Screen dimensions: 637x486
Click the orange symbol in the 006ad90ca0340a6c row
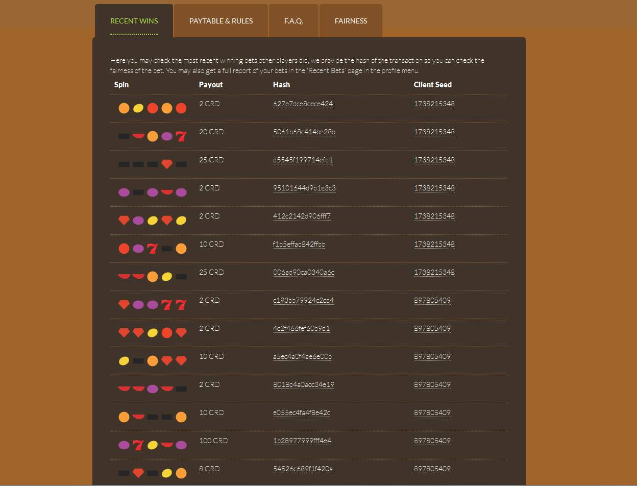coord(152,277)
